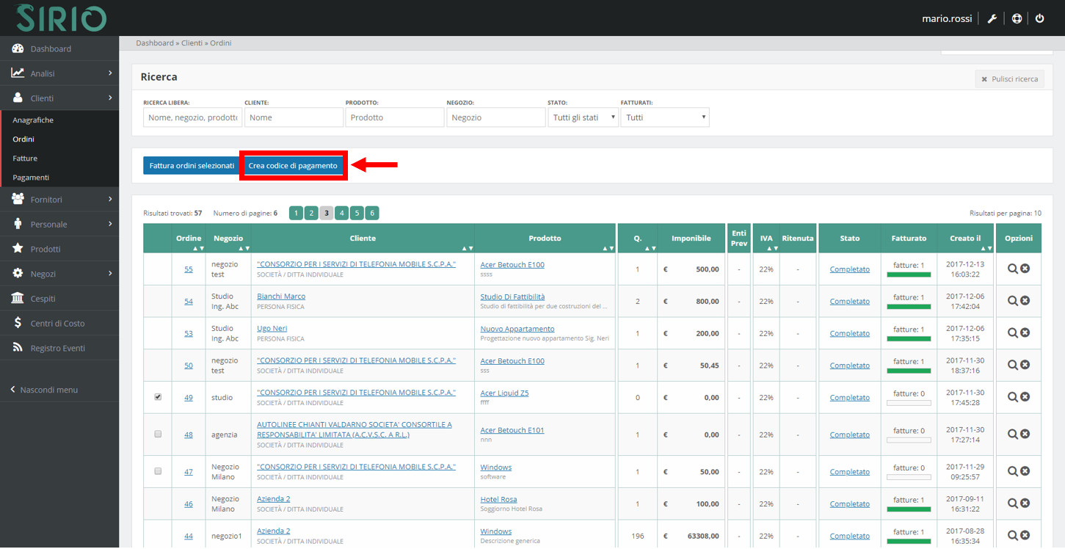Tick the checkbox for order 47
Viewport: 1065px width, 549px height.
click(x=158, y=471)
